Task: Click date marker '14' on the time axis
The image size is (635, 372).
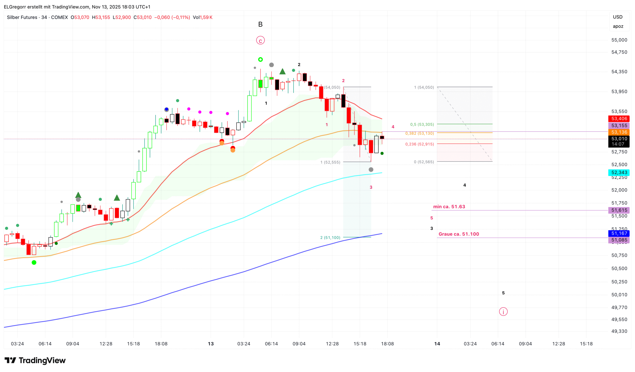Action: pos(437,344)
